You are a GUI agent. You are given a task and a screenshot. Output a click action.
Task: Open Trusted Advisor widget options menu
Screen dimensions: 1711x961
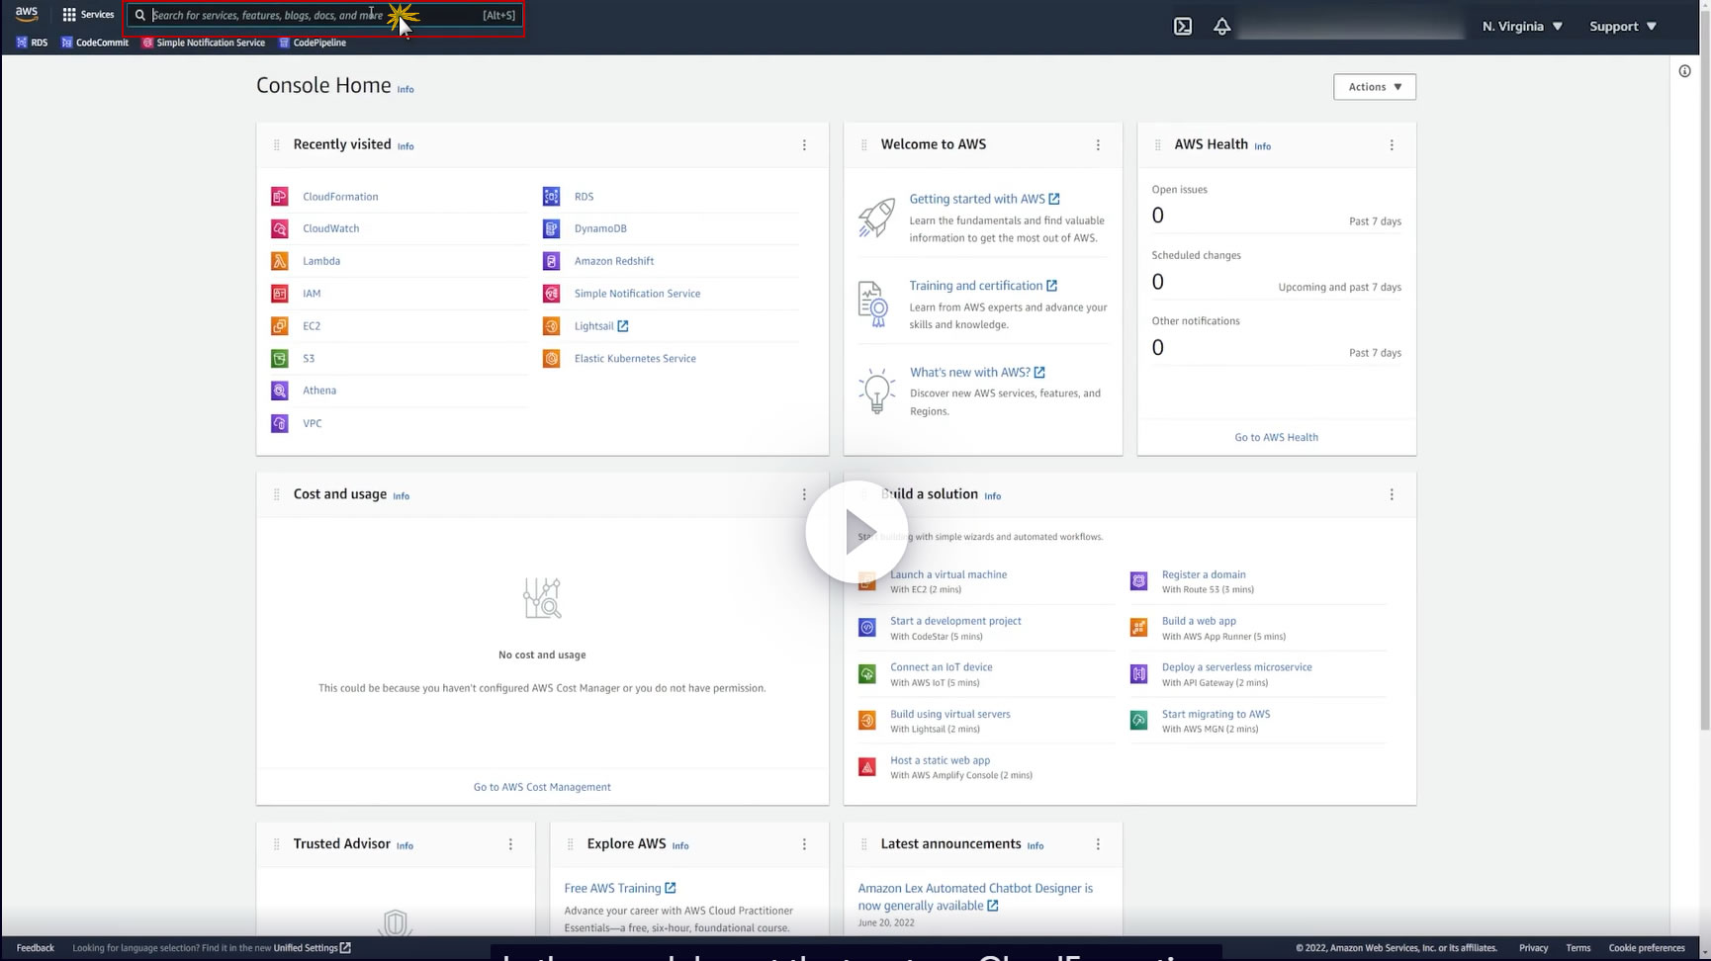(510, 844)
